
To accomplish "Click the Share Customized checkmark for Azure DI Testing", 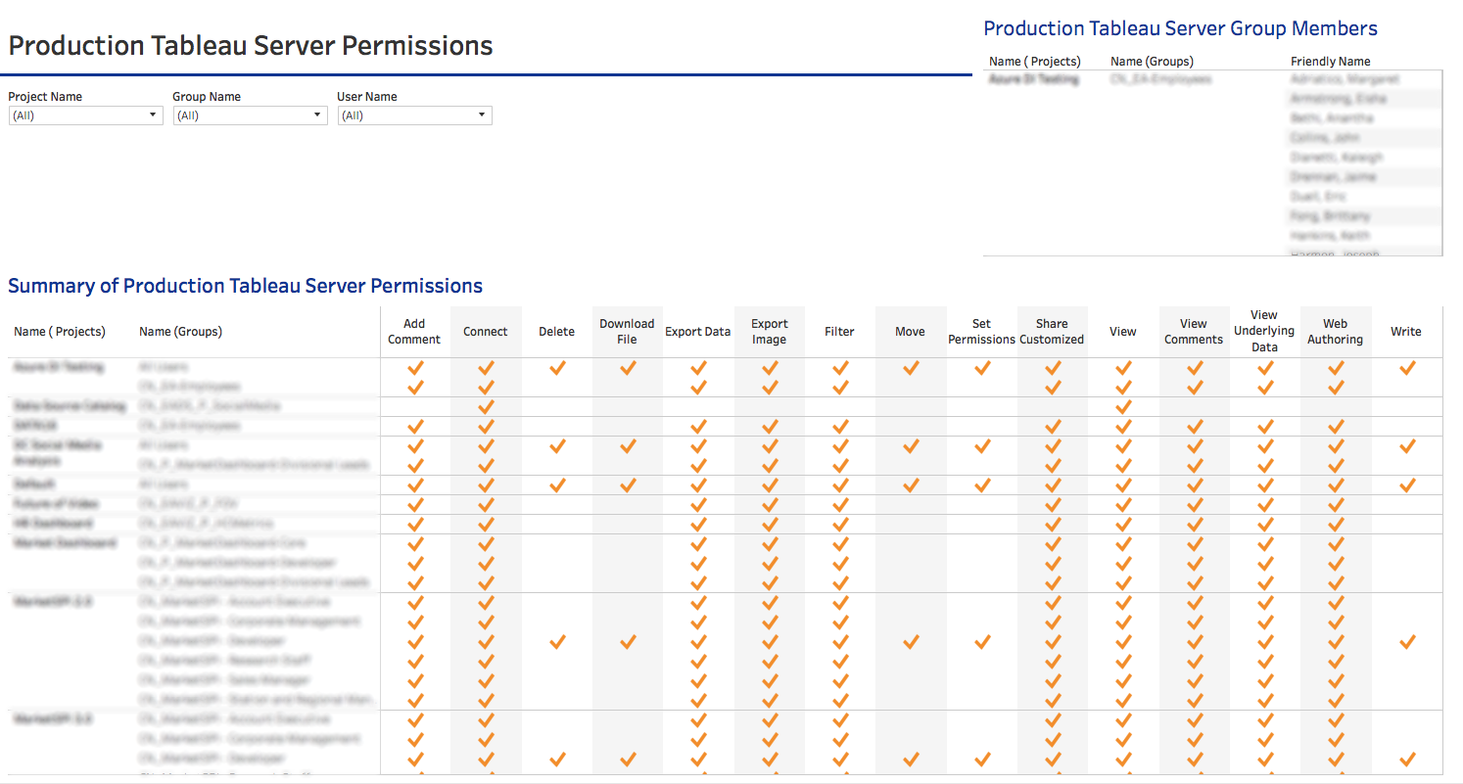I will click(x=1052, y=367).
